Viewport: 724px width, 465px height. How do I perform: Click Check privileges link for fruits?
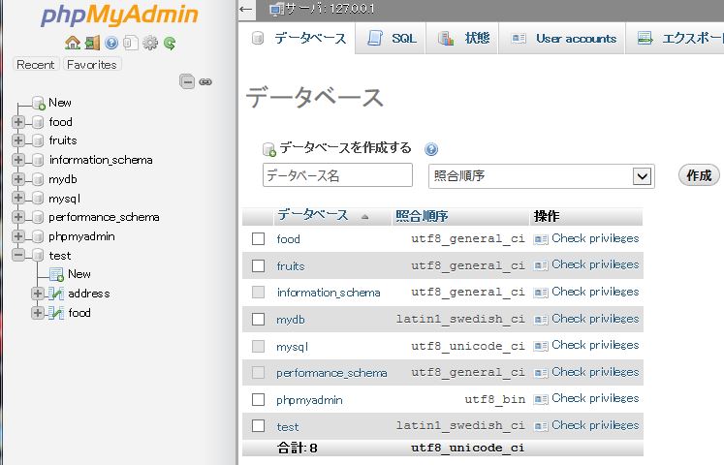[x=594, y=264]
